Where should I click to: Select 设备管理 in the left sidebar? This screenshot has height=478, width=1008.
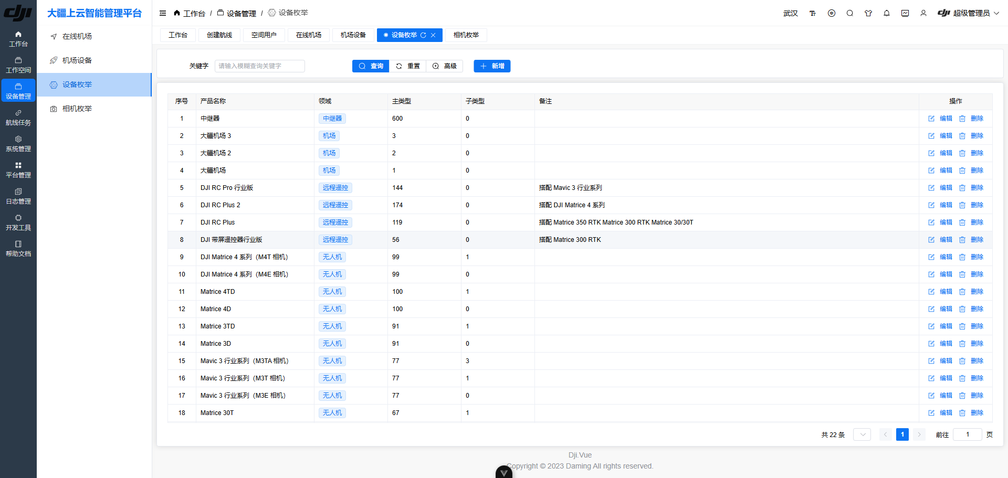[x=18, y=90]
